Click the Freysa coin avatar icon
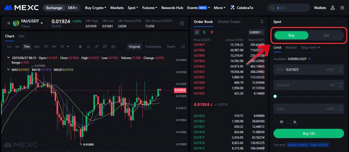This screenshot has width=349, height=152. click(16, 23)
